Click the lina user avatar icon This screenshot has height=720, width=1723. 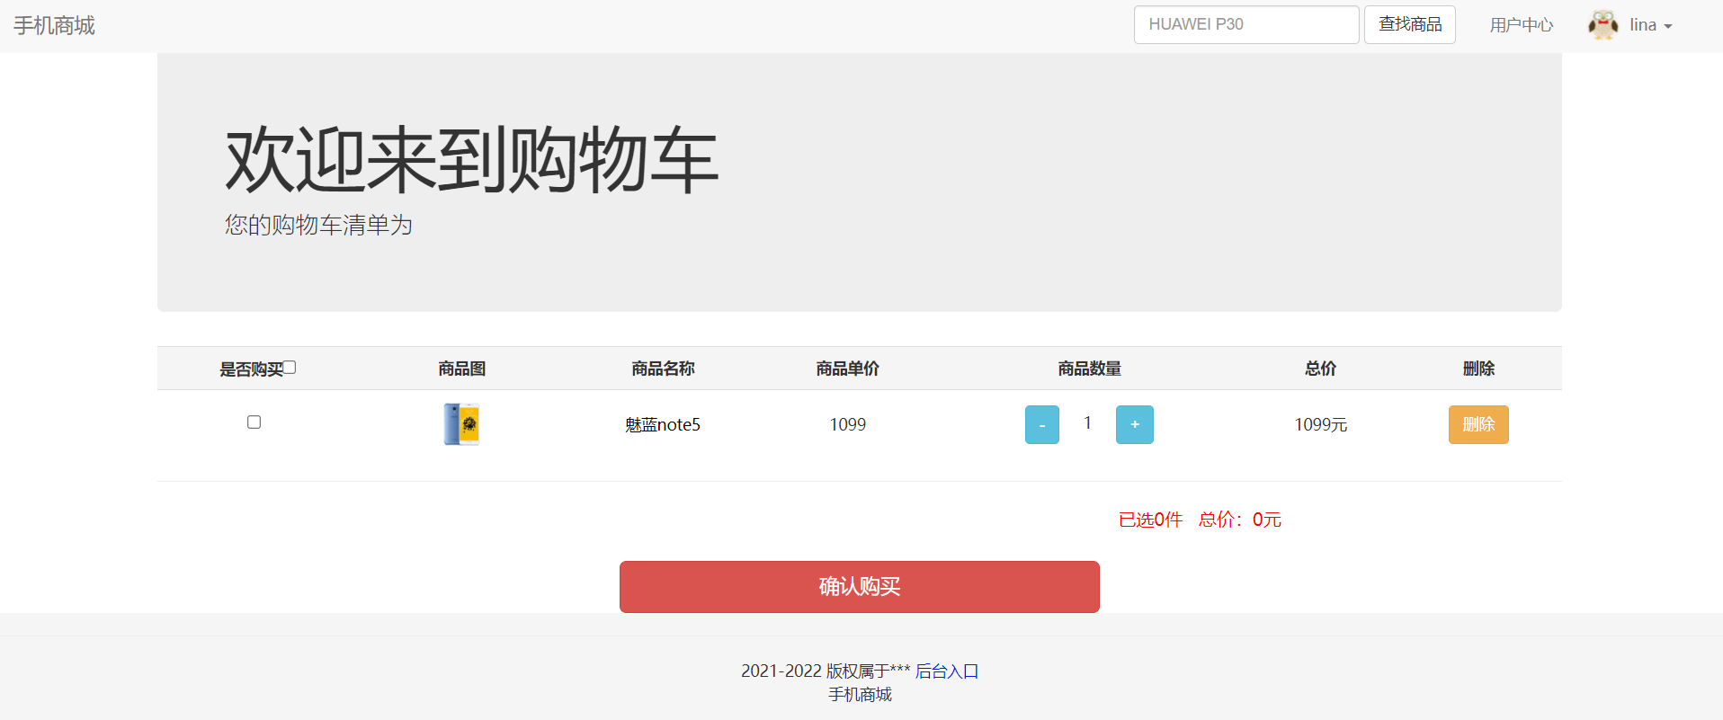pos(1603,24)
